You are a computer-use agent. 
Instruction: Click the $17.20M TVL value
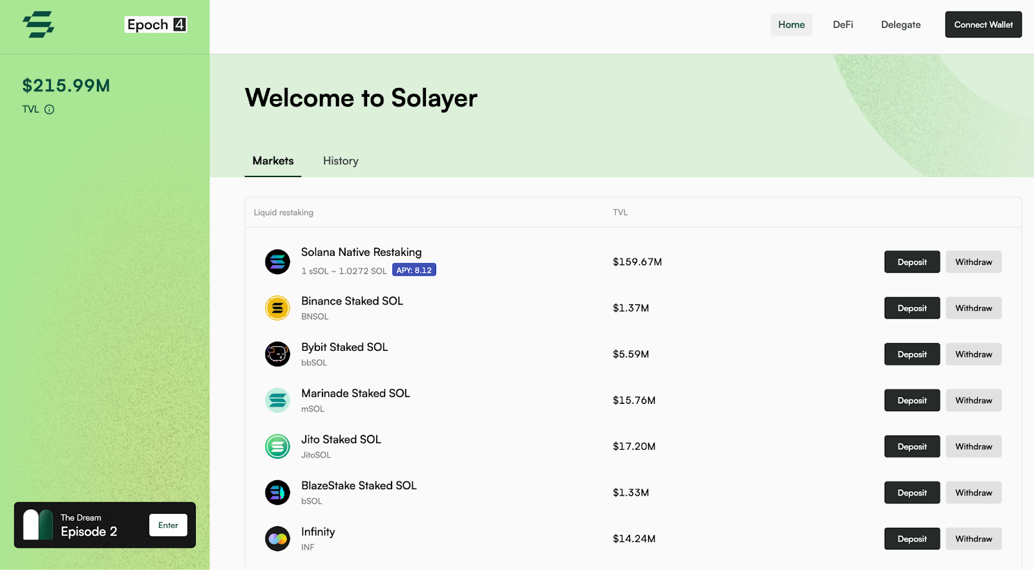(634, 447)
